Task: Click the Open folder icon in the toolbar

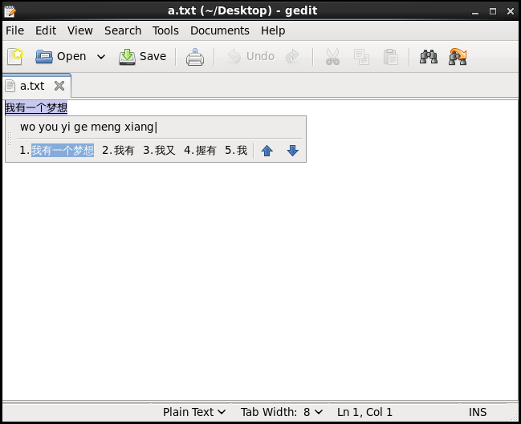Action: tap(44, 56)
